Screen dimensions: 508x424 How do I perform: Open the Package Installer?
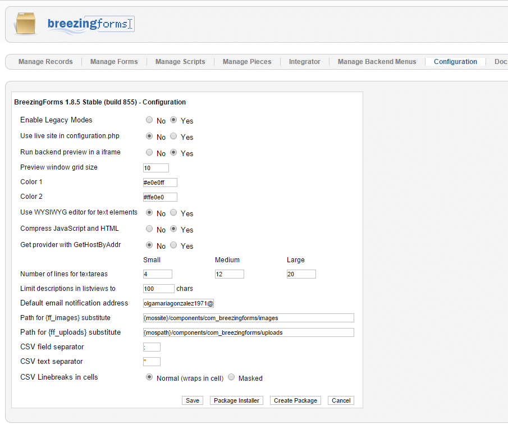coord(236,400)
